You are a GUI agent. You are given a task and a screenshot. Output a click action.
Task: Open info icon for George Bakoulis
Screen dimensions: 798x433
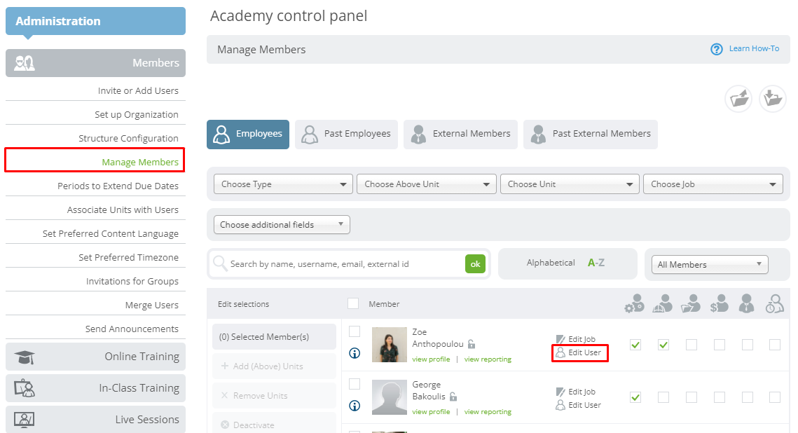point(355,406)
